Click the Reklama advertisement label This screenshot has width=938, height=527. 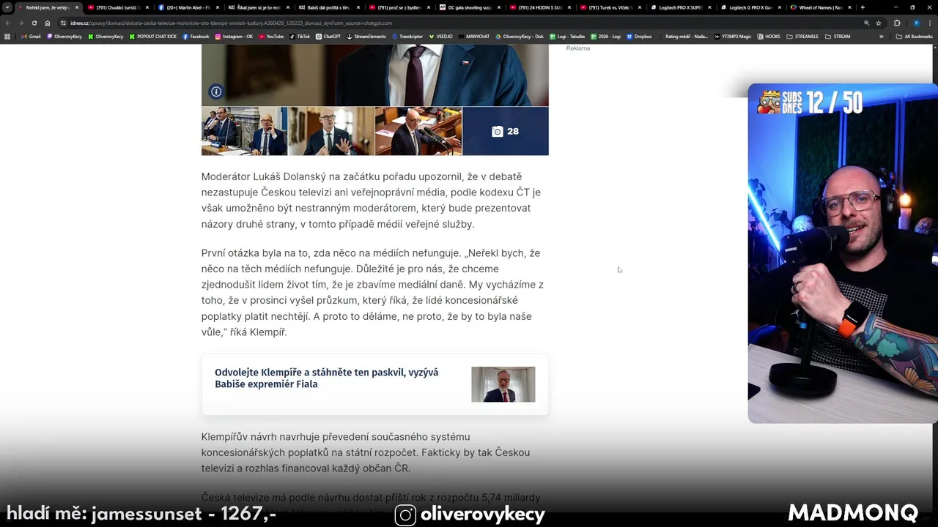click(x=577, y=48)
